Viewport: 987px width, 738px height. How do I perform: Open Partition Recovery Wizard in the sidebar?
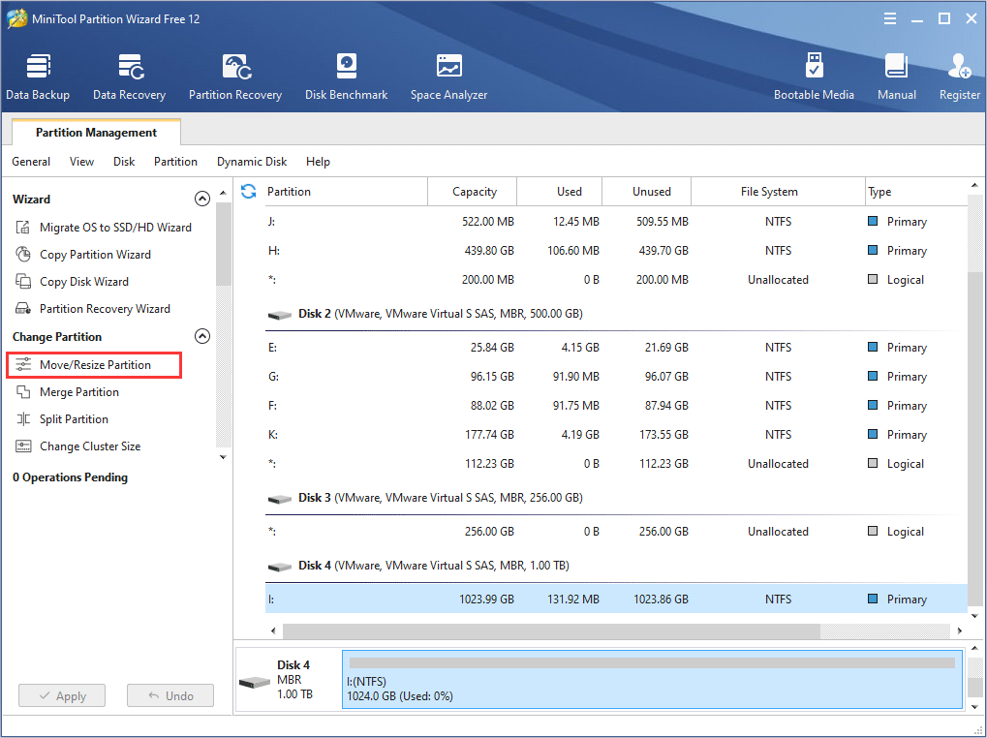[93, 308]
